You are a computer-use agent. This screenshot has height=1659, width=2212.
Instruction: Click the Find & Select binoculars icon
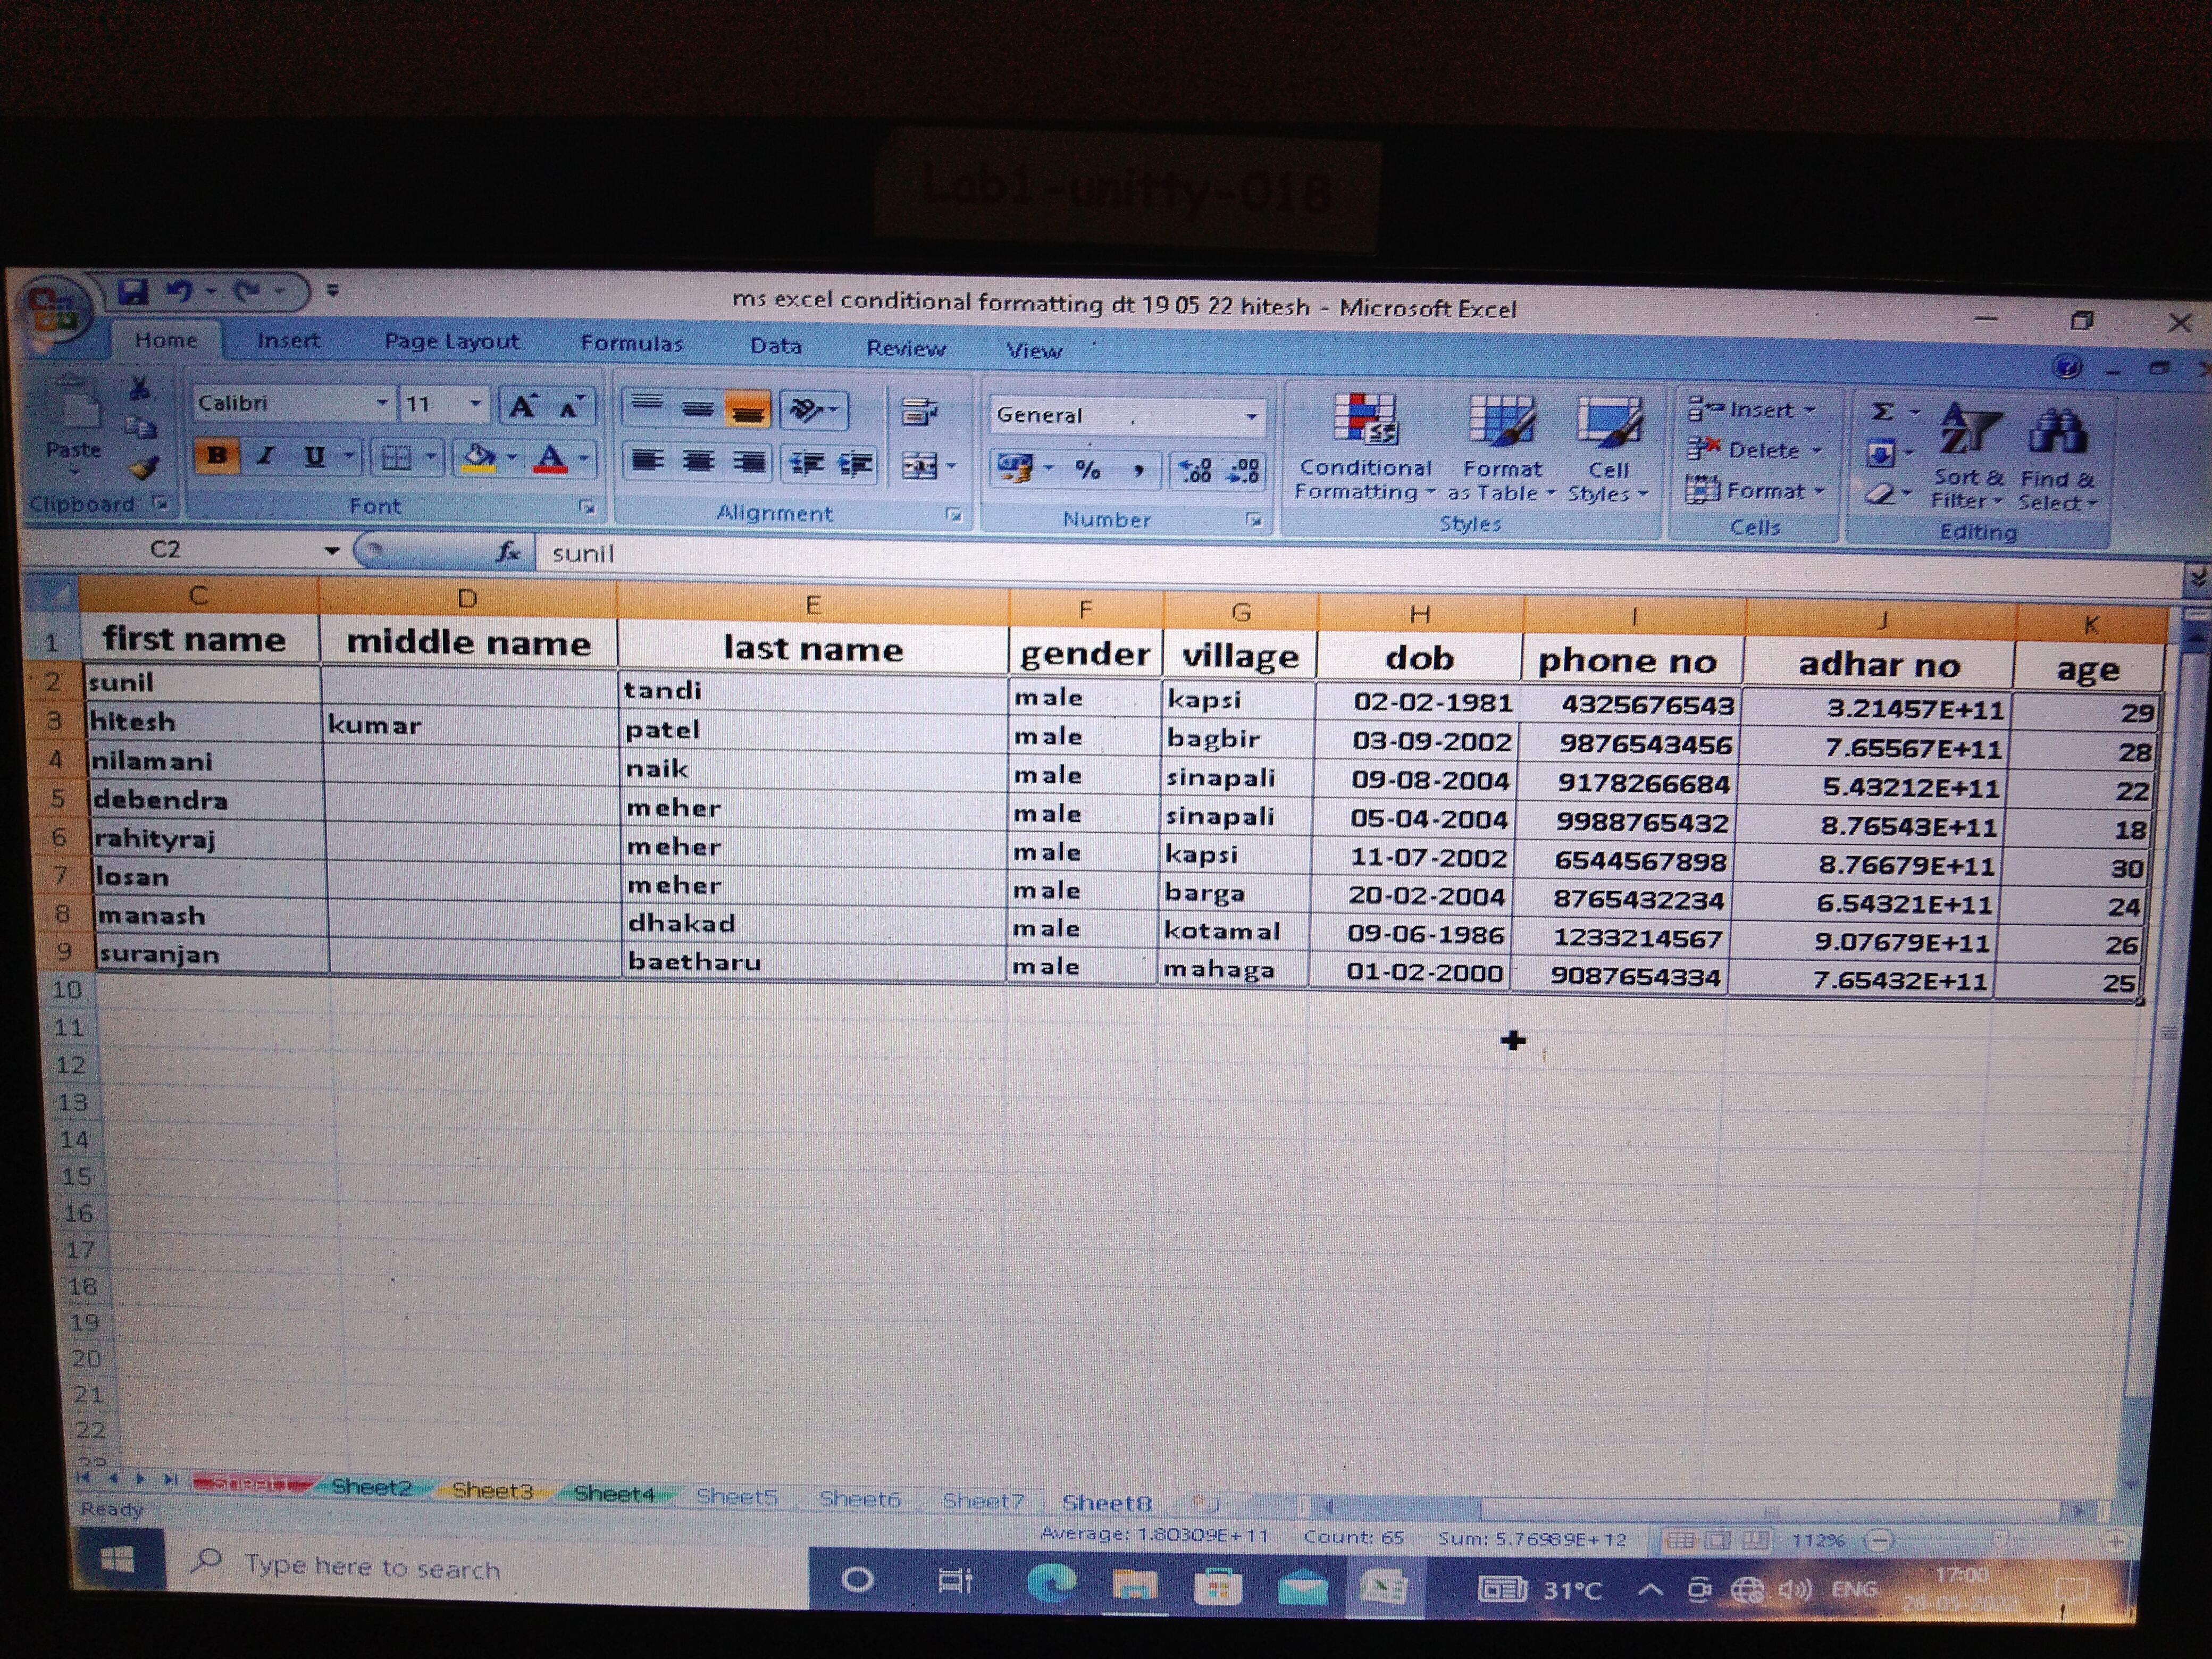(x=2057, y=432)
